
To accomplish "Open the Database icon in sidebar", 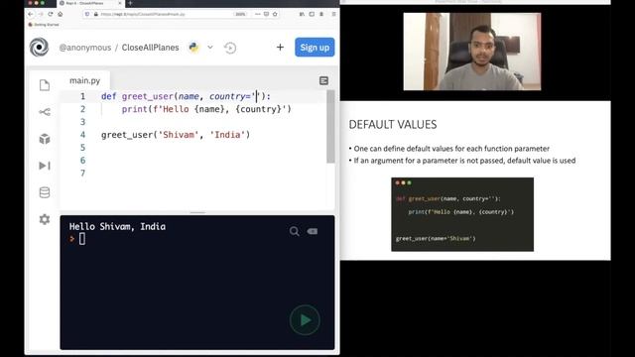I will point(45,192).
